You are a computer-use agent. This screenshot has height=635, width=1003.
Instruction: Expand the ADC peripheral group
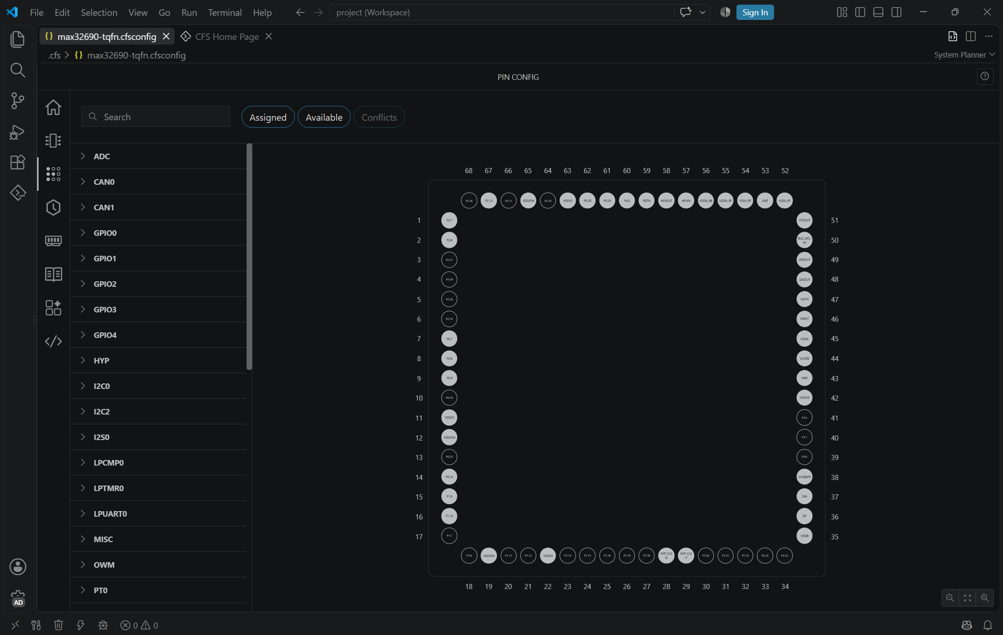tap(158, 156)
